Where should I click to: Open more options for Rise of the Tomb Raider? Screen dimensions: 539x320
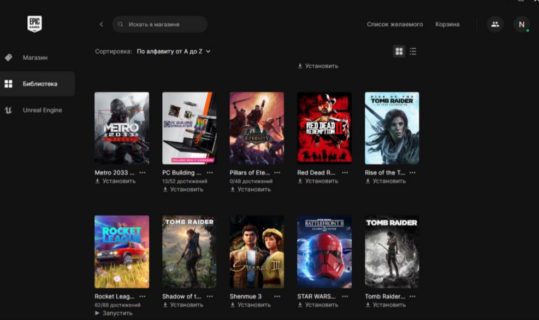click(412, 172)
